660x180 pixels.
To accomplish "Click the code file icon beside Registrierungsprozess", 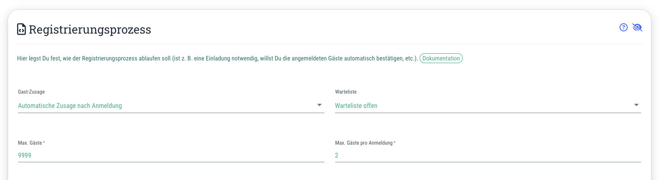I will coord(22,30).
